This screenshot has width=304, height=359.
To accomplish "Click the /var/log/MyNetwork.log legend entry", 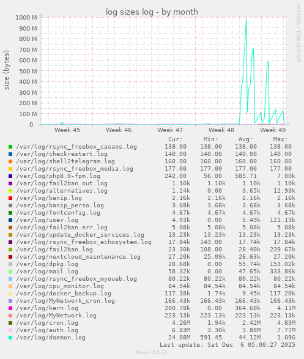I will coord(56,316).
